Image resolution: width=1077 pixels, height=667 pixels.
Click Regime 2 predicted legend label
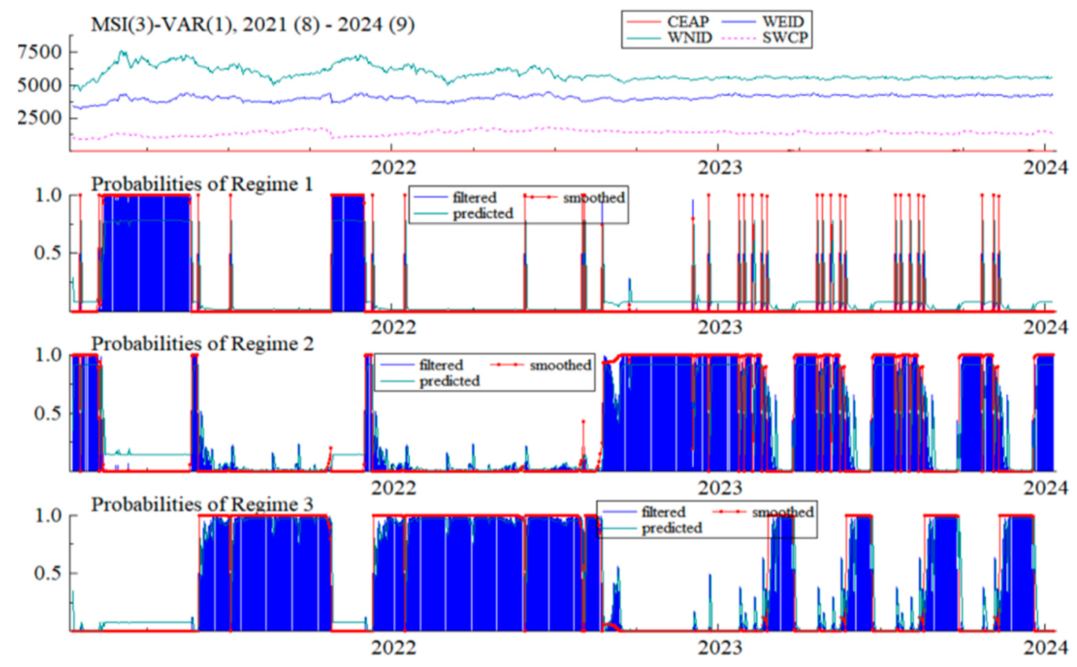click(450, 381)
